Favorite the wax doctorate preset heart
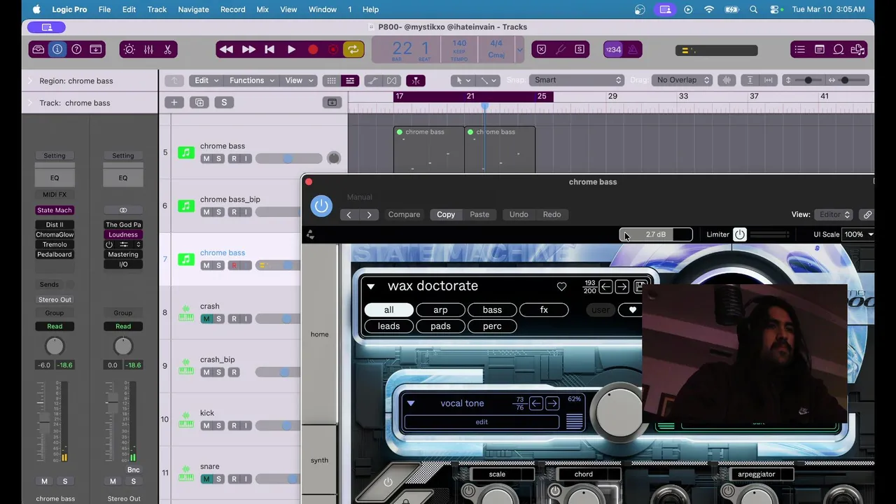Viewport: 896px width, 504px height. pyautogui.click(x=561, y=286)
